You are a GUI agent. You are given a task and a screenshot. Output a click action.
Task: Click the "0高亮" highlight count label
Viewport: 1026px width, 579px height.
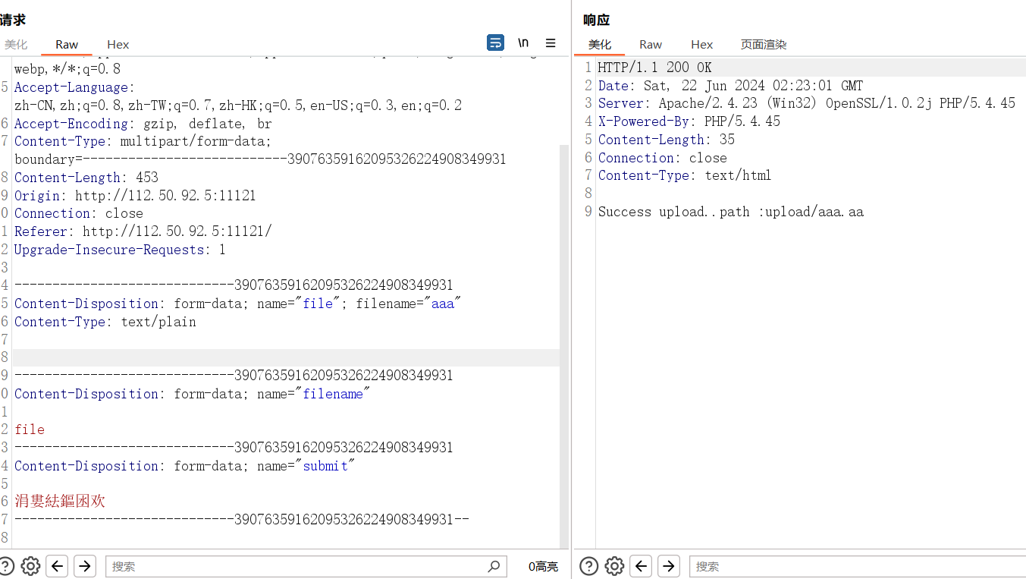tap(543, 566)
